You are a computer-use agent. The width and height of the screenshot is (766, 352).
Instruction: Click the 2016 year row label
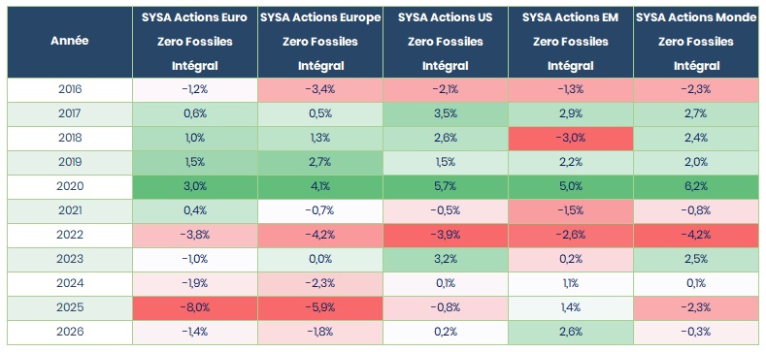click(x=70, y=89)
